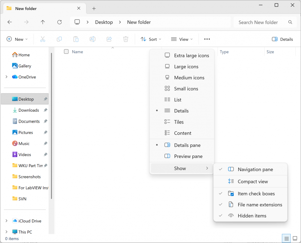Unpin Desktop using its pin icon
301x243 pixels.
click(46, 99)
